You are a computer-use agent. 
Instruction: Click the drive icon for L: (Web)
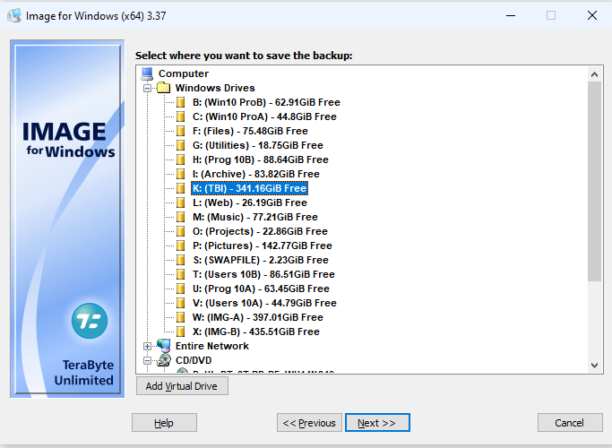180,202
